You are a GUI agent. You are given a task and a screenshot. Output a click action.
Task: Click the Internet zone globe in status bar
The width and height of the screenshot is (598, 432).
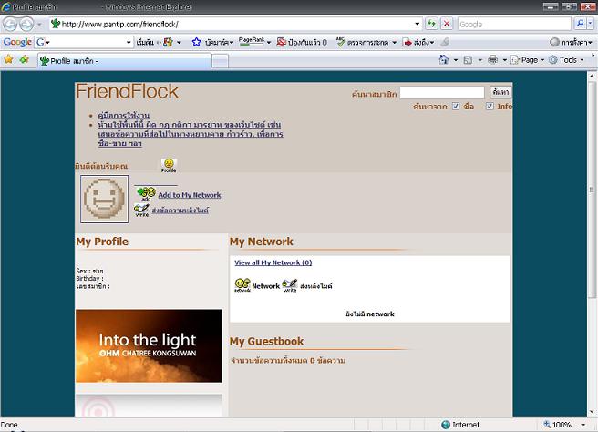[446, 425]
